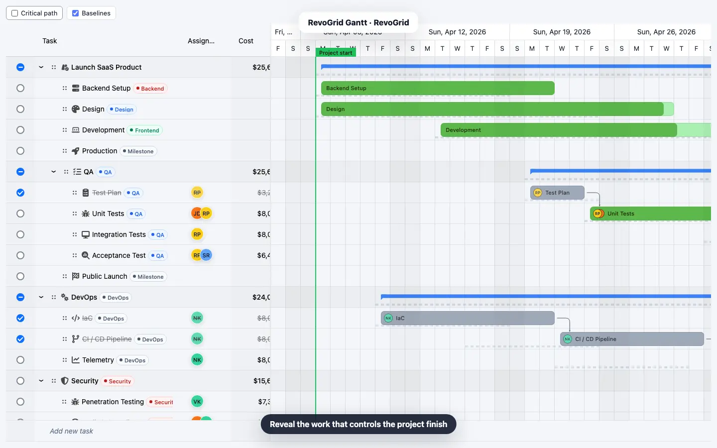Click the Development laptop icon
Image resolution: width=717 pixels, height=448 pixels.
76,130
